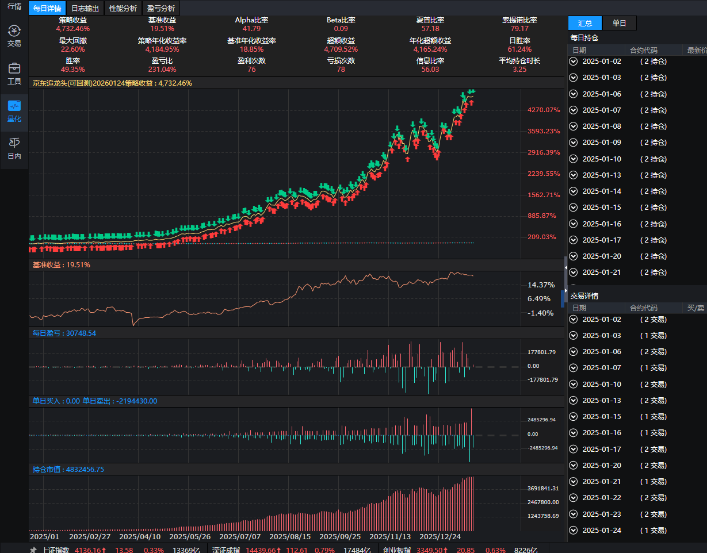Expand 2025-01-02 row in 每日持仓
The height and width of the screenshot is (553, 707).
coord(573,61)
